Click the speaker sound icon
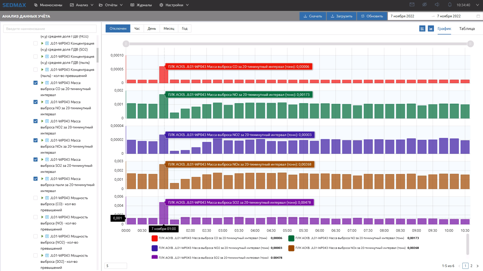This screenshot has width=483, height=271. [437, 5]
